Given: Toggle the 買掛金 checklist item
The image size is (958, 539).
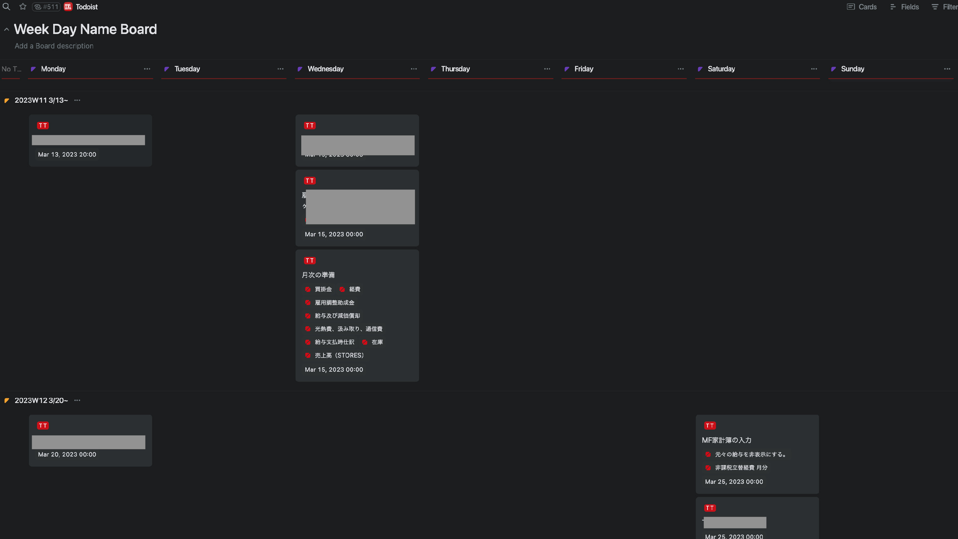Looking at the screenshot, I should pyautogui.click(x=308, y=289).
